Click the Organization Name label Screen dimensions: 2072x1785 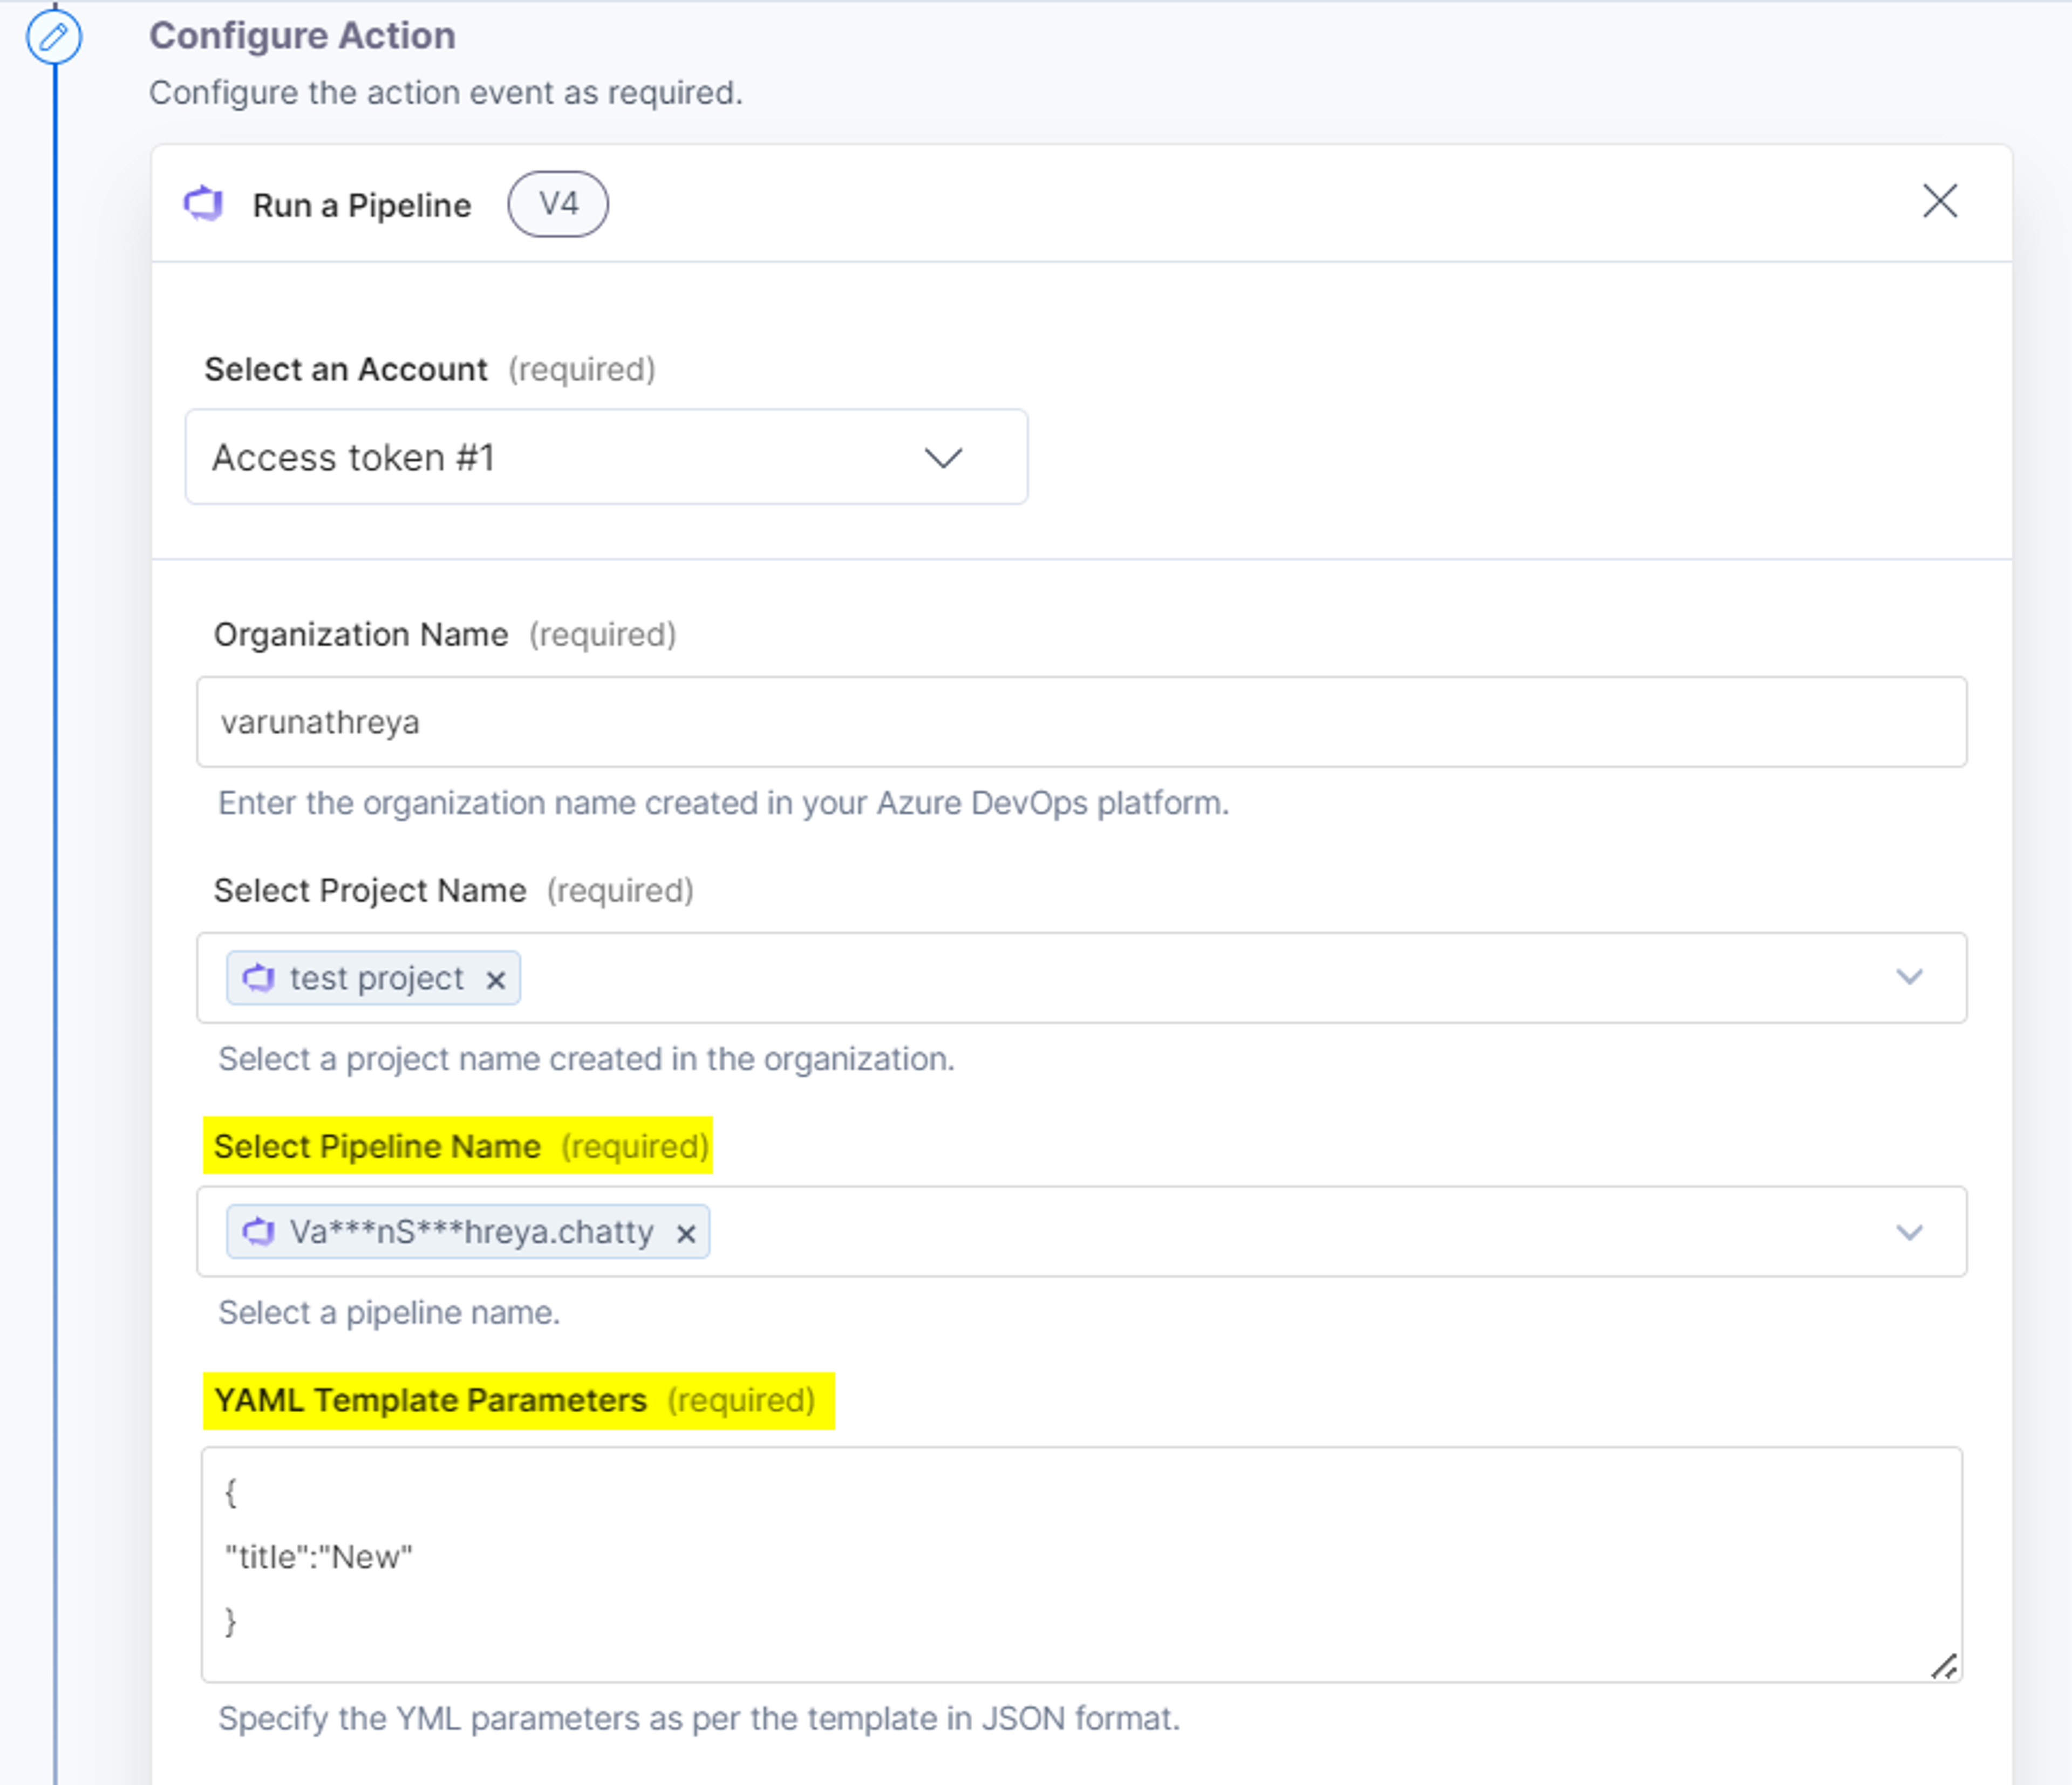pos(360,634)
